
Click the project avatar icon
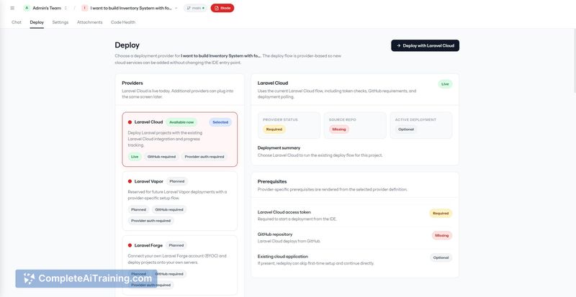85,8
